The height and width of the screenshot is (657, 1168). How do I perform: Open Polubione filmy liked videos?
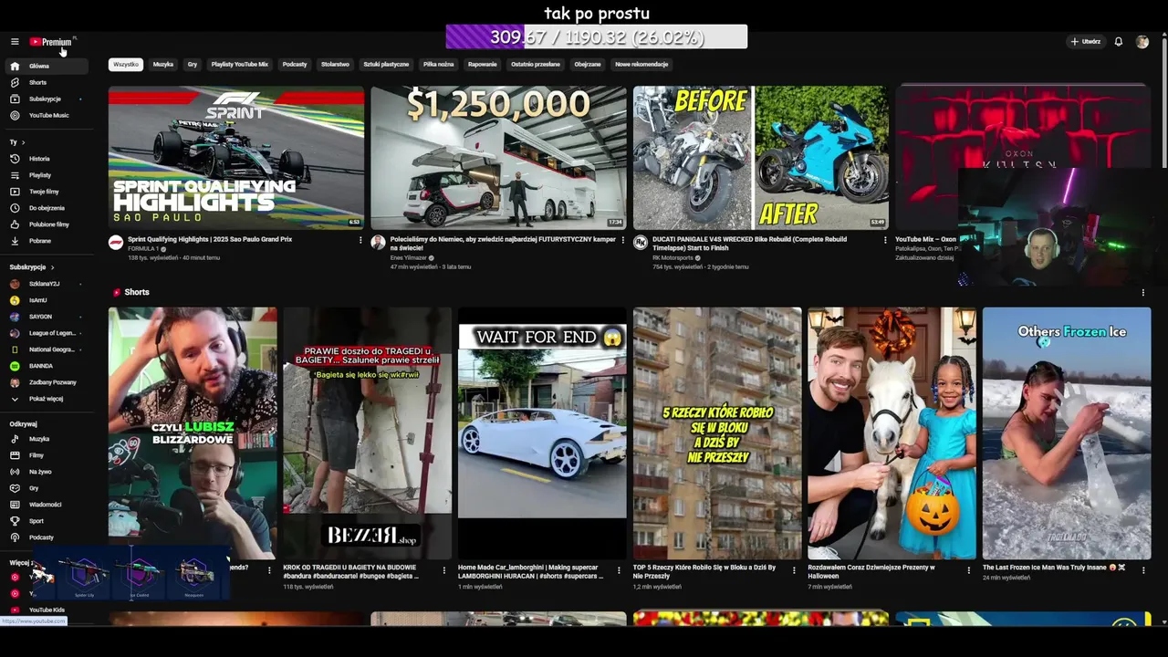coord(46,224)
